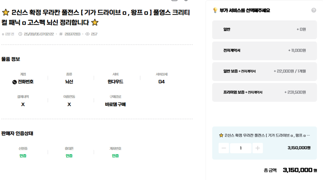Image resolution: width=323 pixels, height=180 pixels.
Task: Click the help question mark icon
Action: (314, 10)
